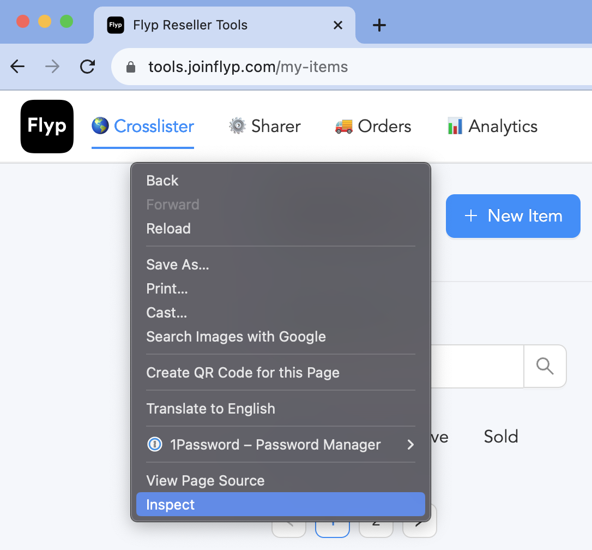This screenshot has width=592, height=550.
Task: Select View Page Source menu entry
Action: click(205, 481)
